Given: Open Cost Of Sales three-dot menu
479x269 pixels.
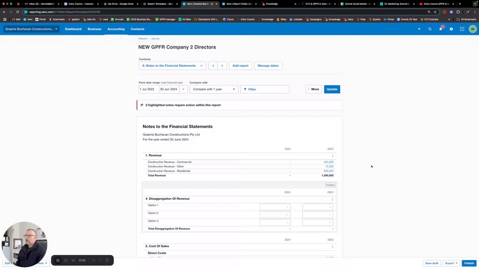Looking at the screenshot, I should coord(332,247).
